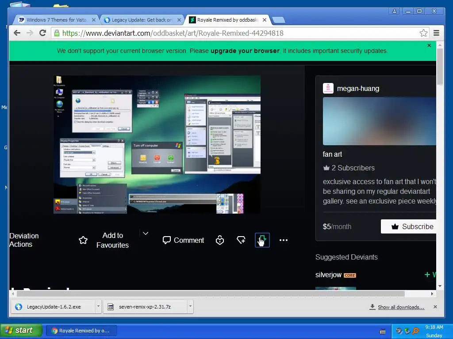The width and height of the screenshot is (453, 339).
Task: Watch silverjow with plus button
Action: (x=430, y=275)
